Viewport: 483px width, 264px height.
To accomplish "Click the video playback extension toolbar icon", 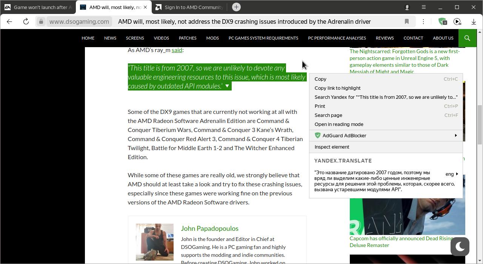I will (x=457, y=21).
